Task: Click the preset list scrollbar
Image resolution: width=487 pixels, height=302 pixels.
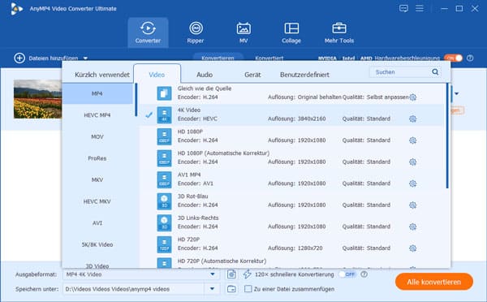Action: [x=447, y=136]
